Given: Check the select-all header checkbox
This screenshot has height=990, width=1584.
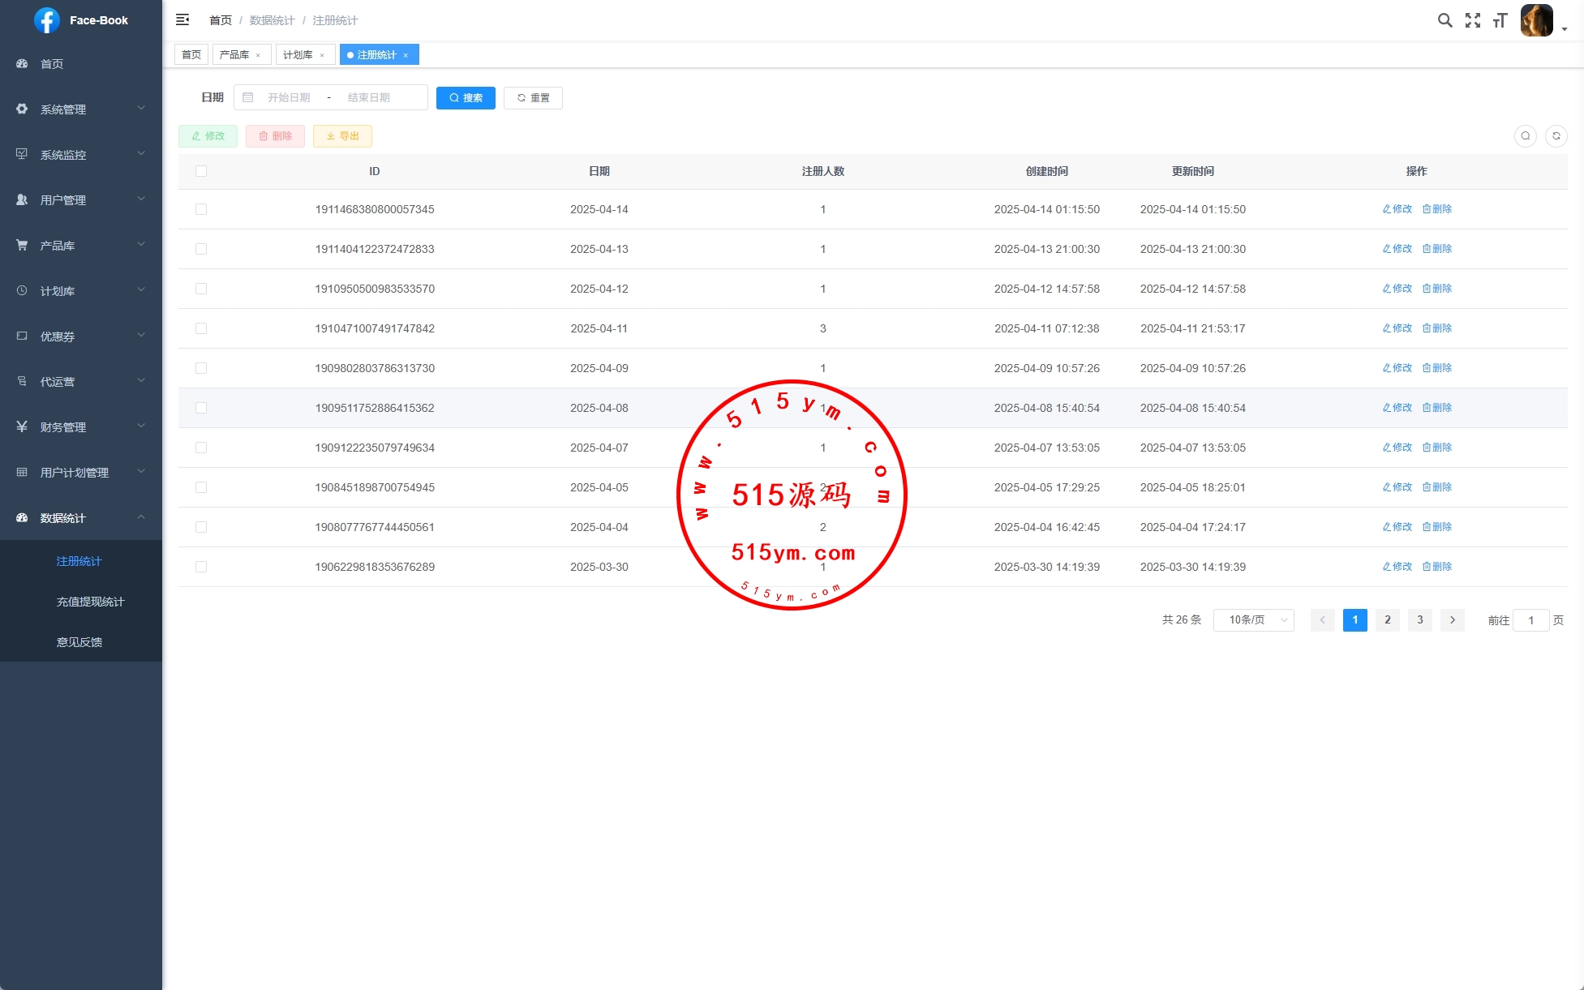Looking at the screenshot, I should 201,171.
